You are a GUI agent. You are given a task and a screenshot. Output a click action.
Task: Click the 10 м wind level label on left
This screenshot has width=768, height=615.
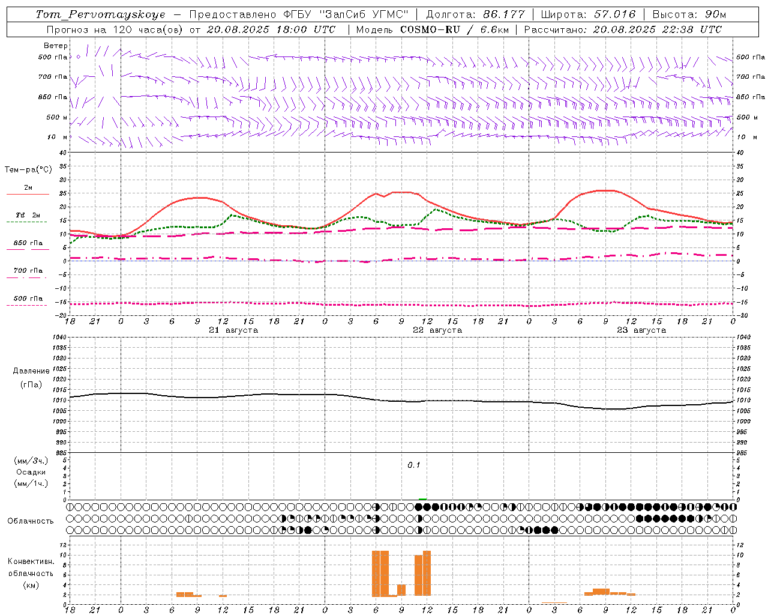[x=58, y=137]
